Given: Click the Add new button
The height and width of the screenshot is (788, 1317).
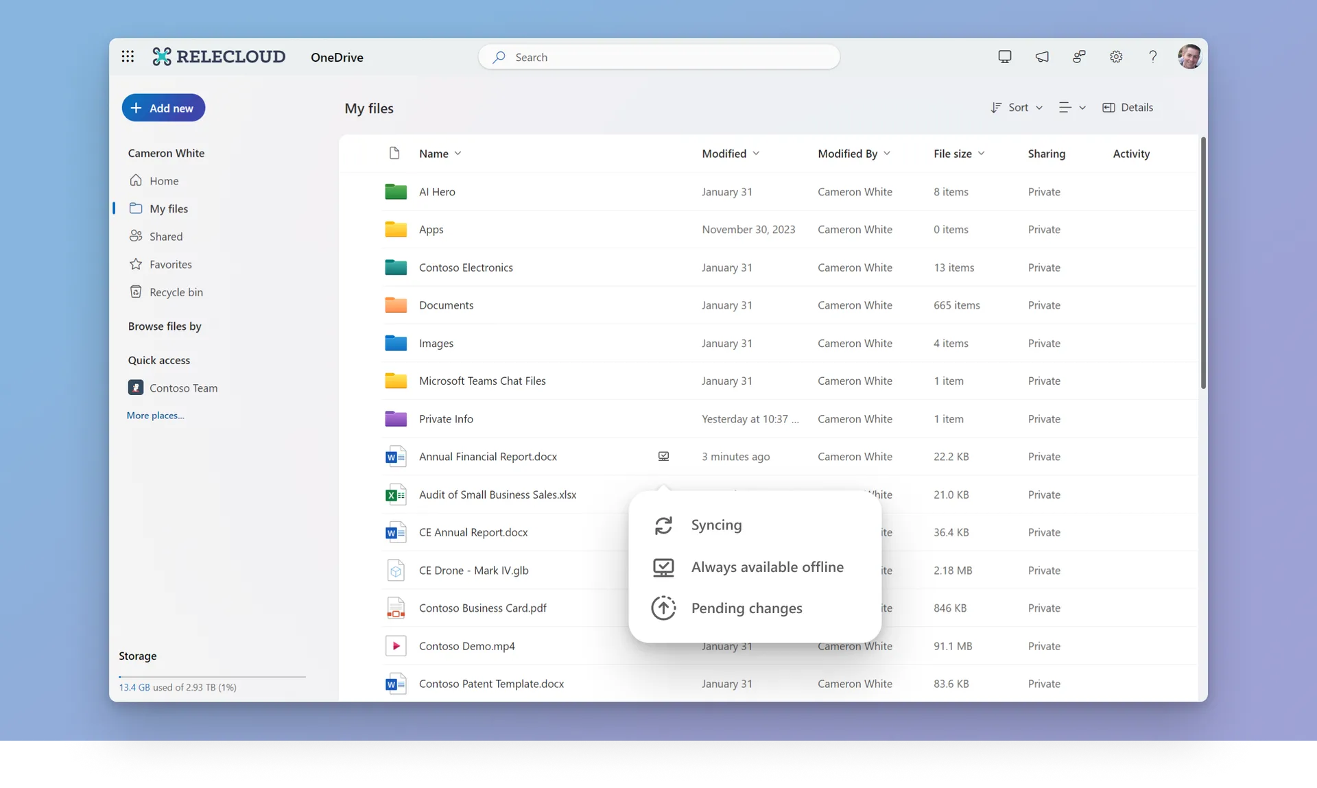Looking at the screenshot, I should click(163, 107).
